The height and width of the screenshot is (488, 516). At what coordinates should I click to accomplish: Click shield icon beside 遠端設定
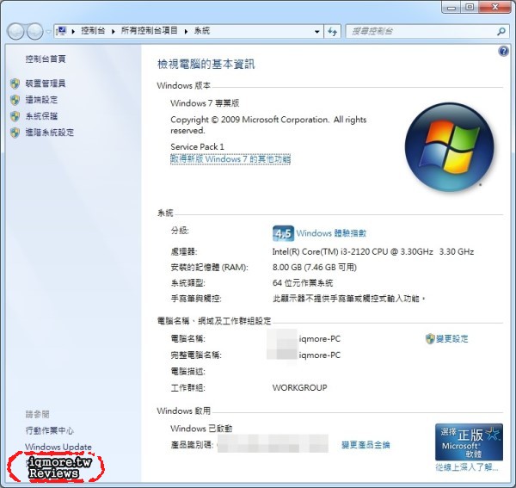(x=15, y=100)
